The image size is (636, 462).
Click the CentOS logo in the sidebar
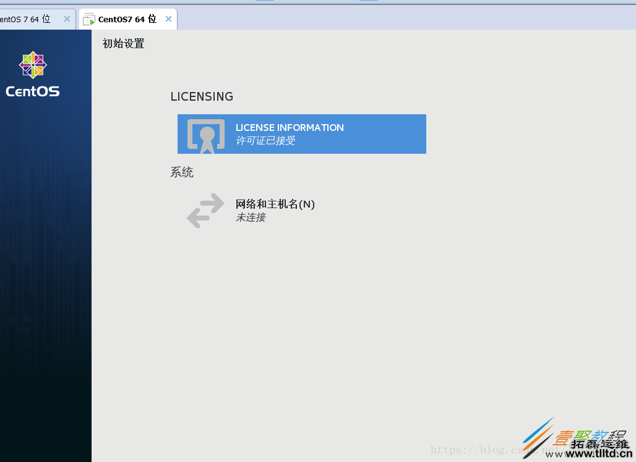tap(32, 64)
